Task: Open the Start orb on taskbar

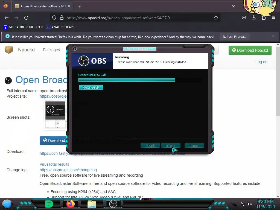Action: click(7, 204)
